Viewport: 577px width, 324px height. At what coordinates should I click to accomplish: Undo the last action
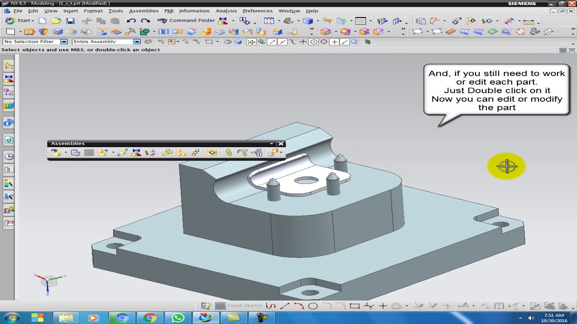[131, 21]
